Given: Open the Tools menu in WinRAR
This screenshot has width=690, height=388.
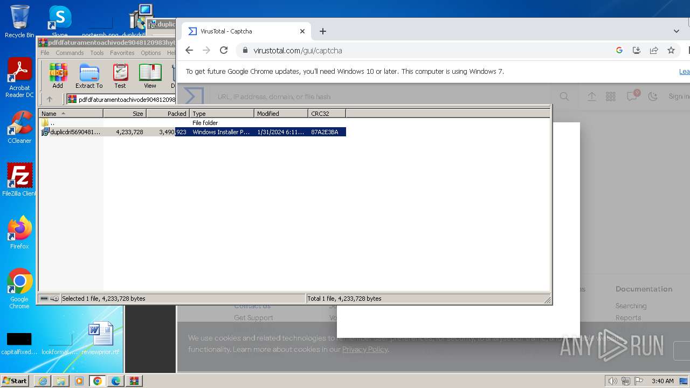Looking at the screenshot, I should pos(97,53).
